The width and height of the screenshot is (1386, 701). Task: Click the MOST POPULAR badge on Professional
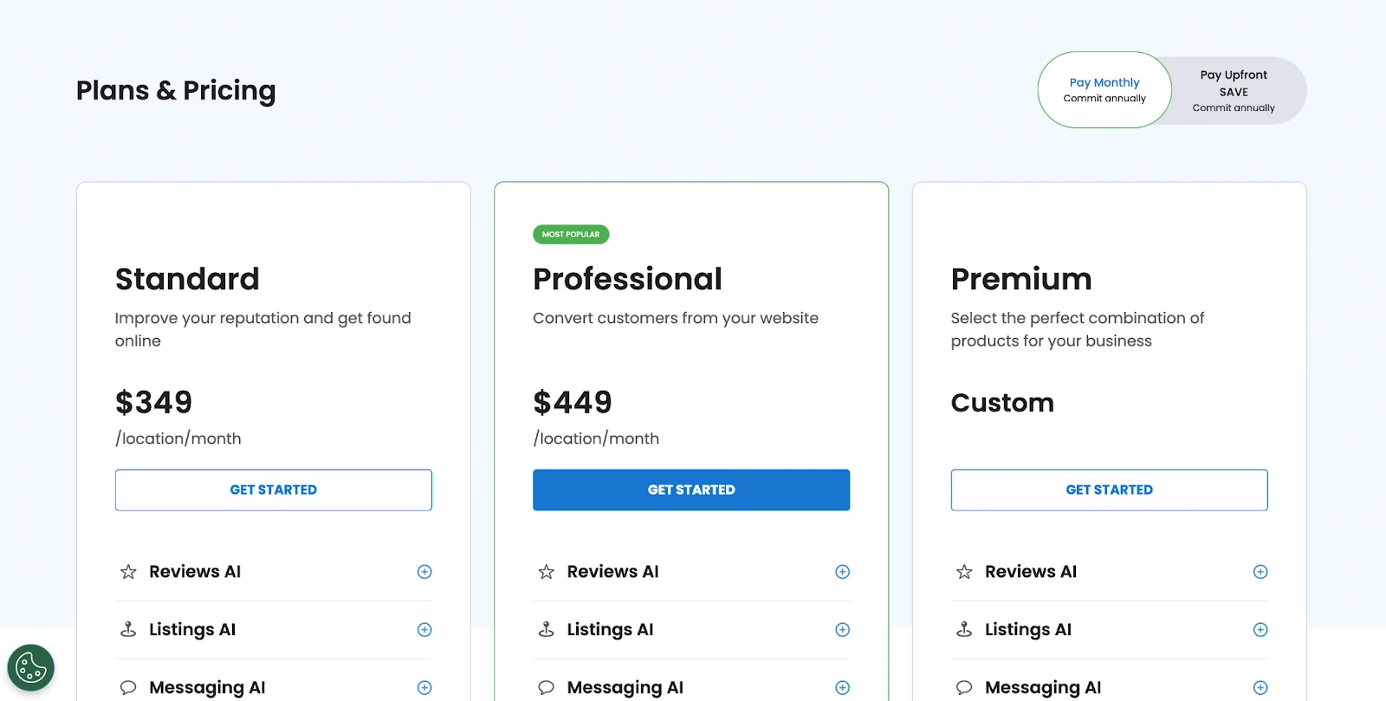(x=570, y=234)
